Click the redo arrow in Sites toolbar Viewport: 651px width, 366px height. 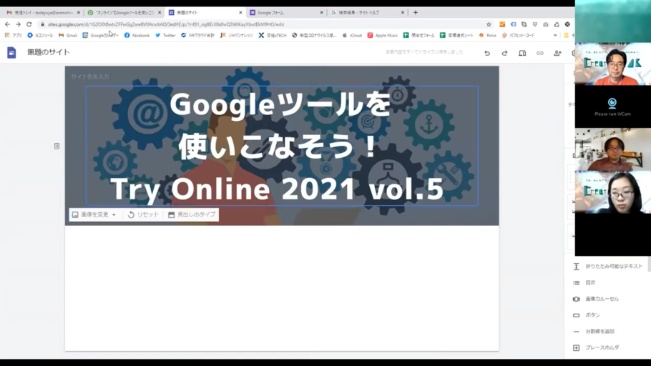coord(504,53)
